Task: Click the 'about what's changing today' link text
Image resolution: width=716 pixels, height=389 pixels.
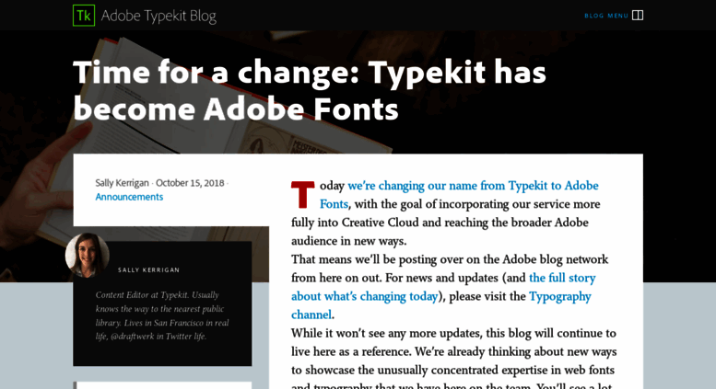Action: 365,296
